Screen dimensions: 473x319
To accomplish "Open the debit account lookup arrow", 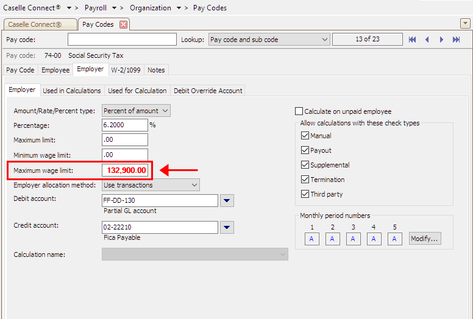I will (x=227, y=200).
